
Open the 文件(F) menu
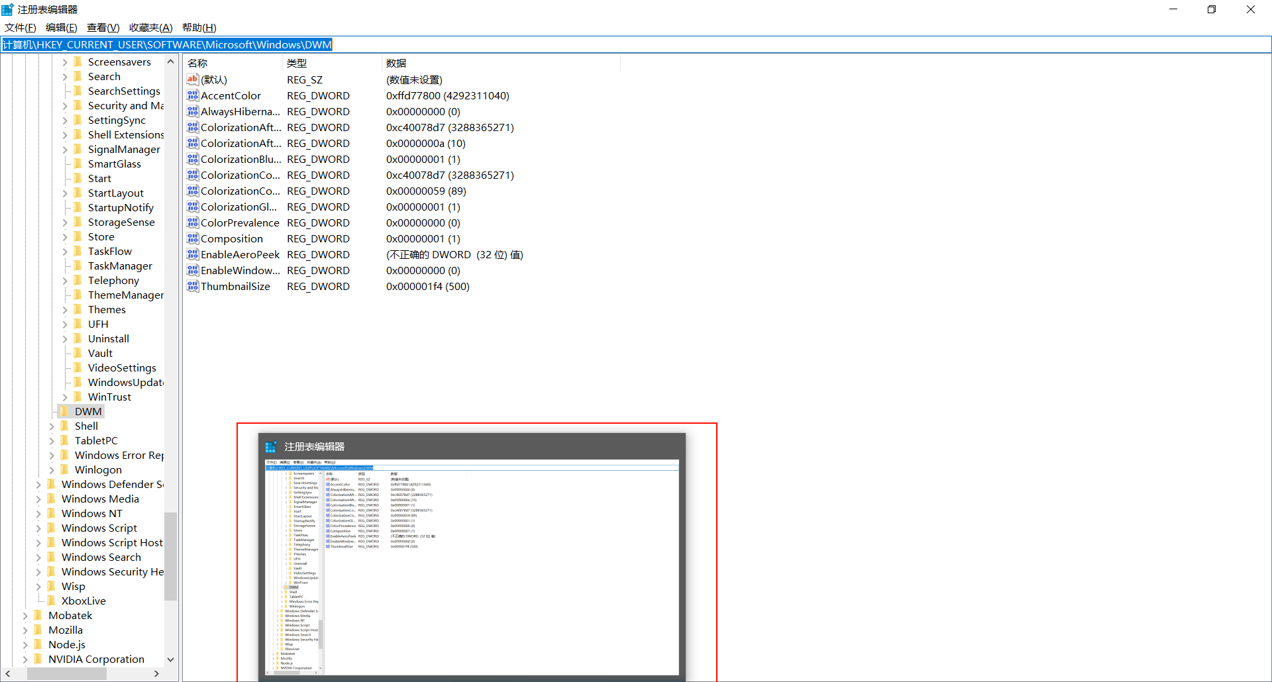pos(21,27)
